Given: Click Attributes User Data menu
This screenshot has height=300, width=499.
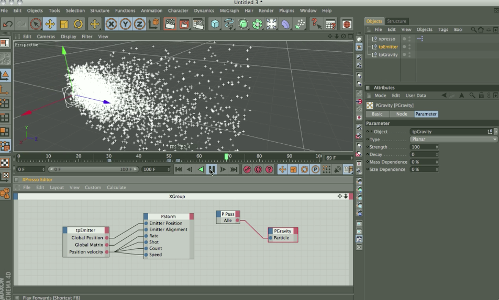Looking at the screenshot, I should (x=416, y=95).
